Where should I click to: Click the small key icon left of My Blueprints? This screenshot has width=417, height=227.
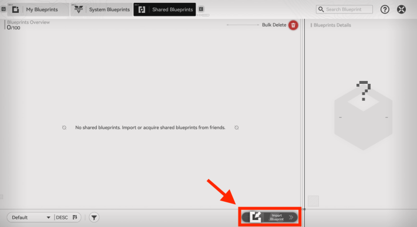[x=4, y=9]
